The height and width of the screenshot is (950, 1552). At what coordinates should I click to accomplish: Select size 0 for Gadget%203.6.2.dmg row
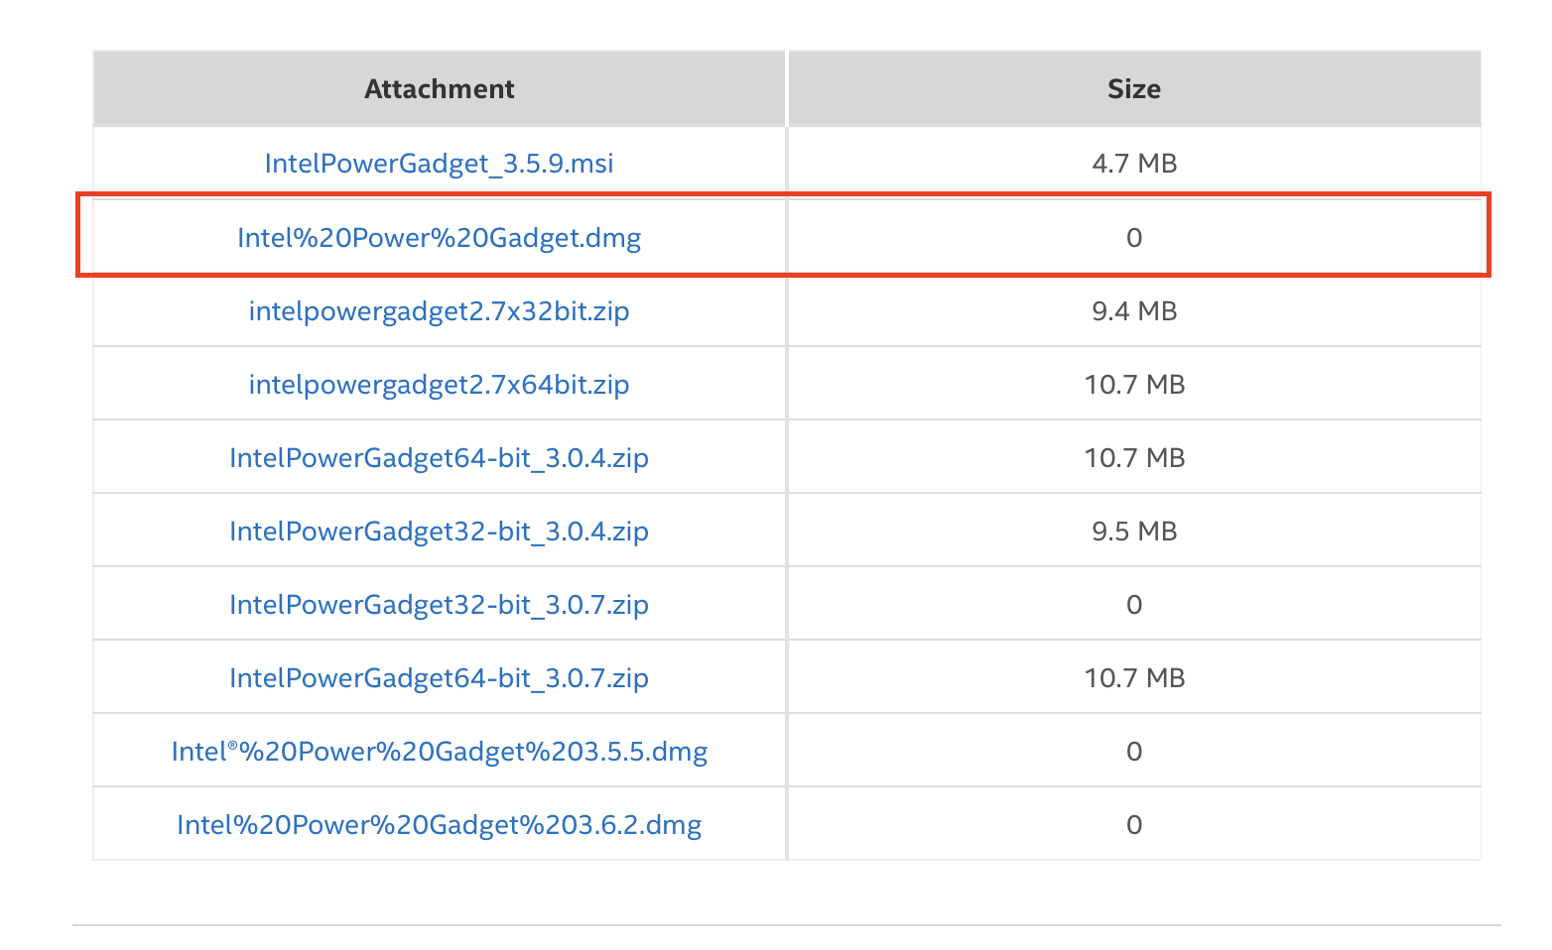click(1134, 825)
